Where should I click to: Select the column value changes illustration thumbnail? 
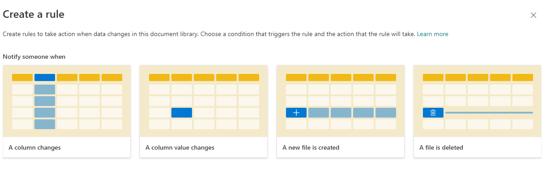pos(204,101)
